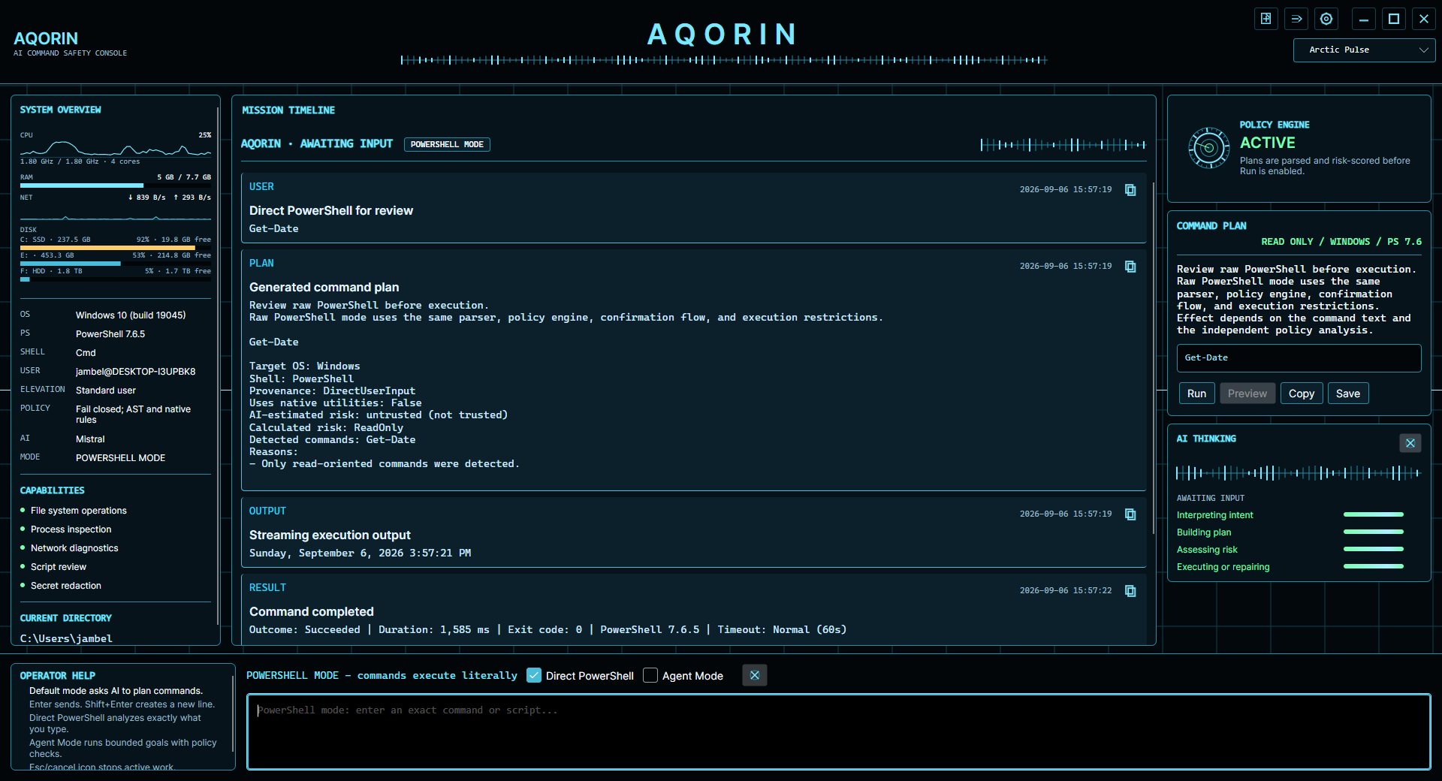Click the 'Mistral' AI value
1442x781 pixels.
tap(90, 439)
